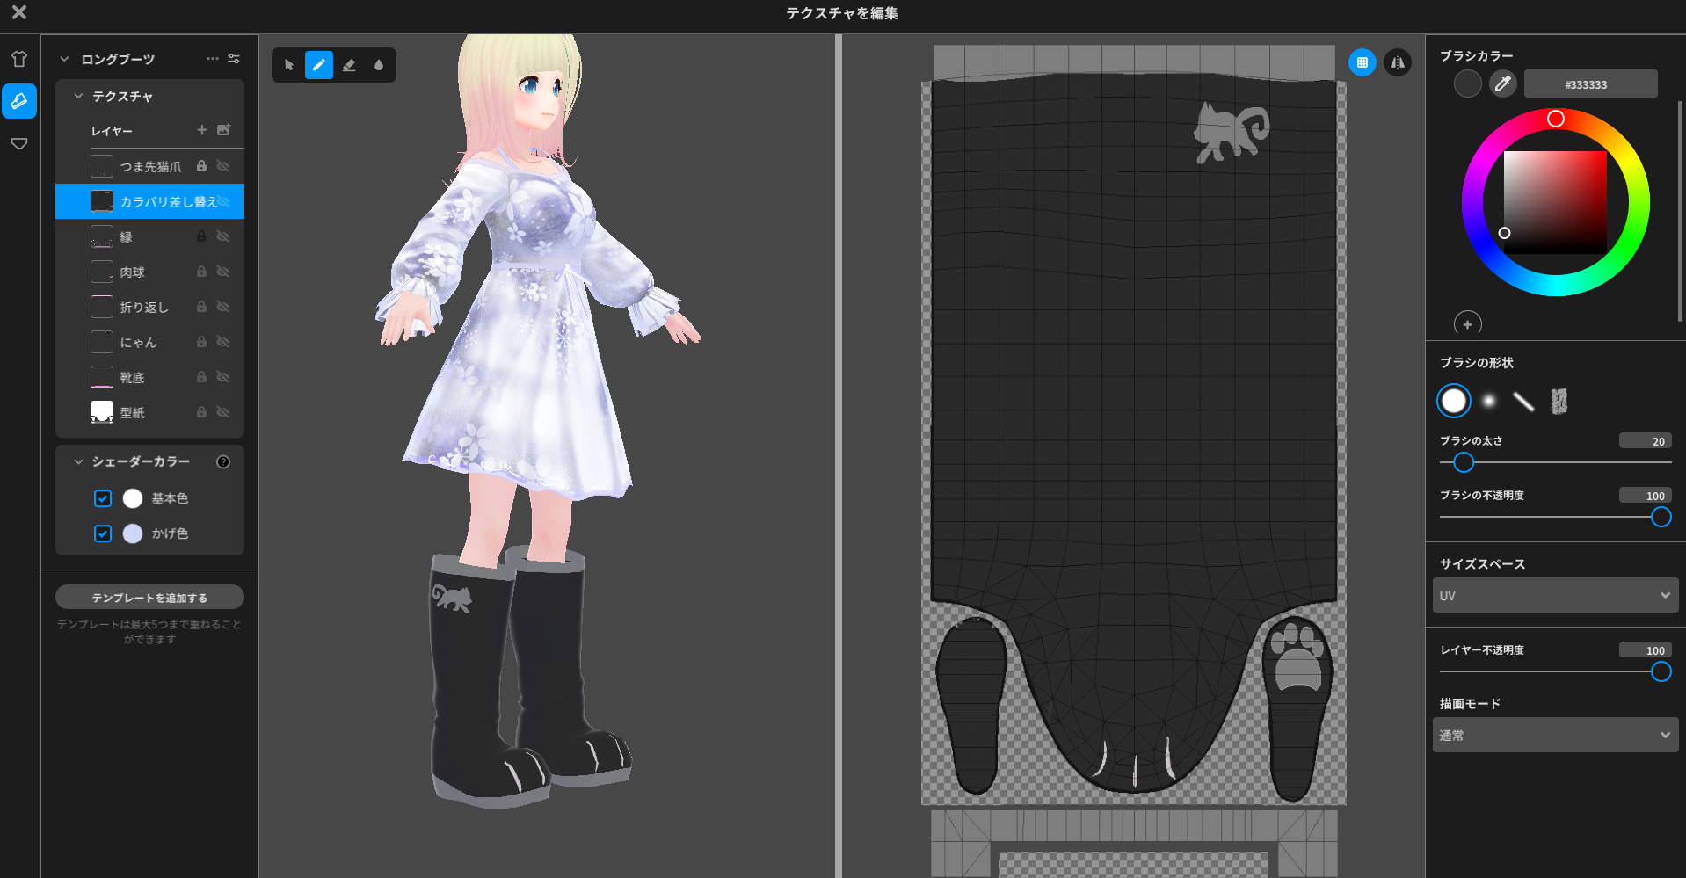
Task: Choose the soft airbrush shape
Action: click(x=1488, y=401)
